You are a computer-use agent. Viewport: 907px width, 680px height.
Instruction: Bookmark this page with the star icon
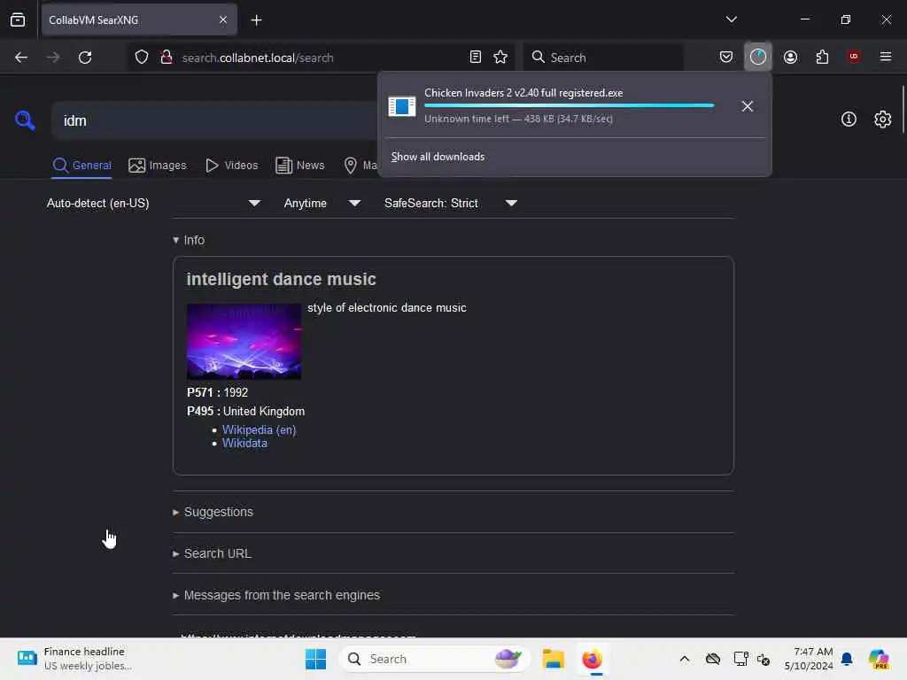coord(500,58)
